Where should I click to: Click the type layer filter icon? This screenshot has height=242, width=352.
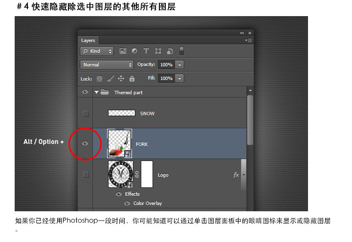click(x=146, y=51)
